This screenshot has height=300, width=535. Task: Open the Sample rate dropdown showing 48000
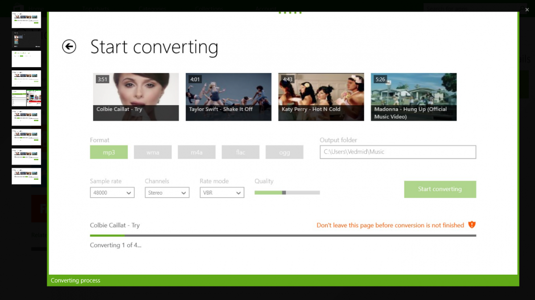(x=112, y=193)
